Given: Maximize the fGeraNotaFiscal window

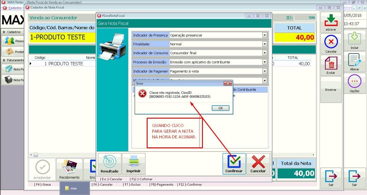Looking at the screenshot, I should (258, 16).
